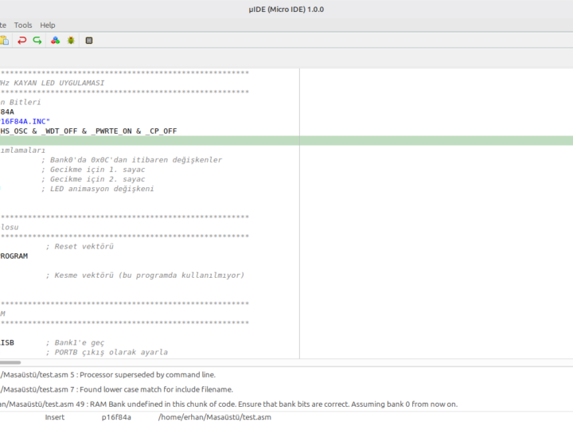Click the red Undo arrow

click(x=21, y=40)
